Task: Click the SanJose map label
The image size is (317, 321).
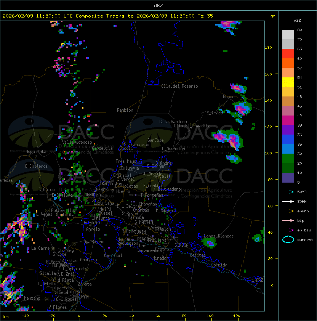Action: [x=155, y=140]
